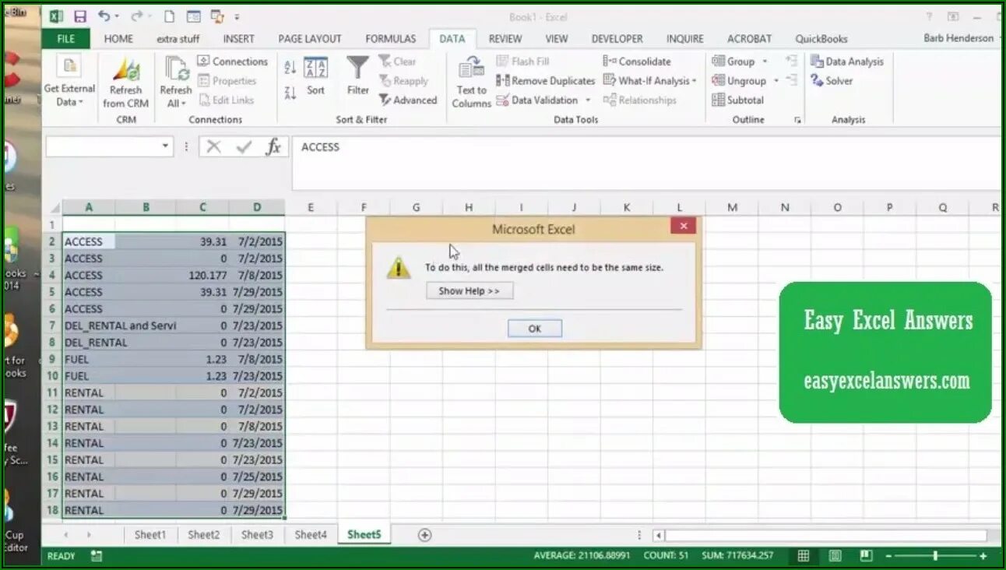This screenshot has width=1006, height=570.
Task: Open Solver add-in
Action: (832, 81)
